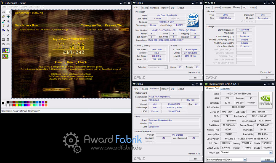
Task: Click the BIOS Version field in GPU-Z
Action: click(239, 107)
